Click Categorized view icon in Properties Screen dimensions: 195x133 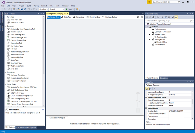coord(147,89)
